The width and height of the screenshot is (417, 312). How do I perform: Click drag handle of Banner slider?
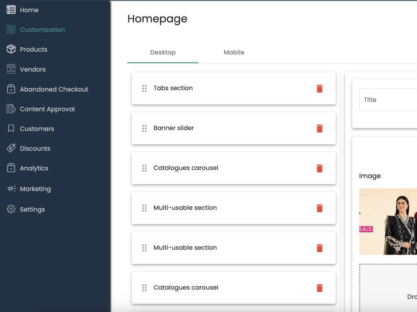[x=144, y=128]
